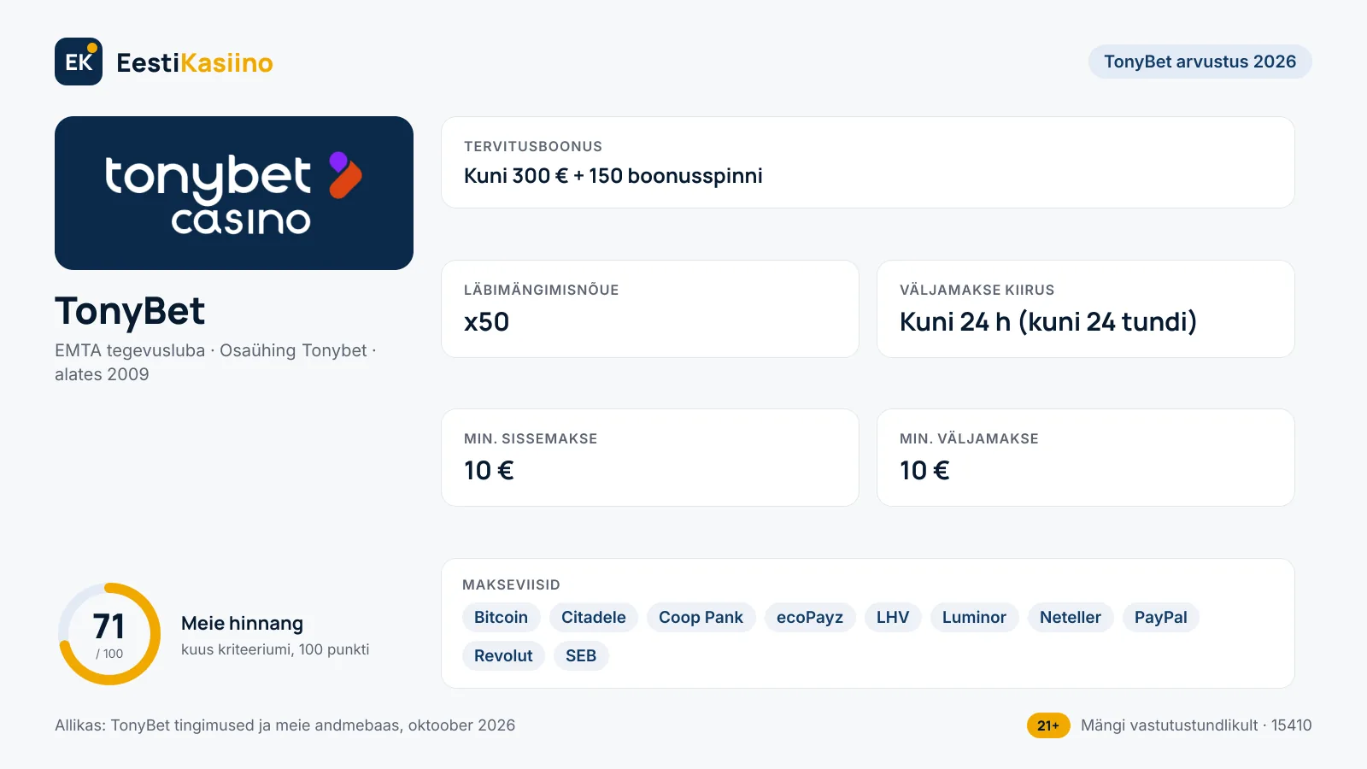Select the Luminor payment chip

974,618
